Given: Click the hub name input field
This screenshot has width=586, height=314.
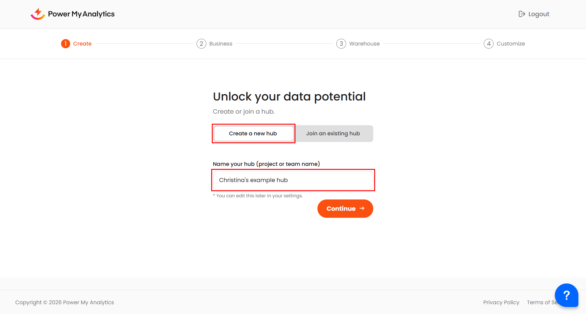Looking at the screenshot, I should [293, 180].
